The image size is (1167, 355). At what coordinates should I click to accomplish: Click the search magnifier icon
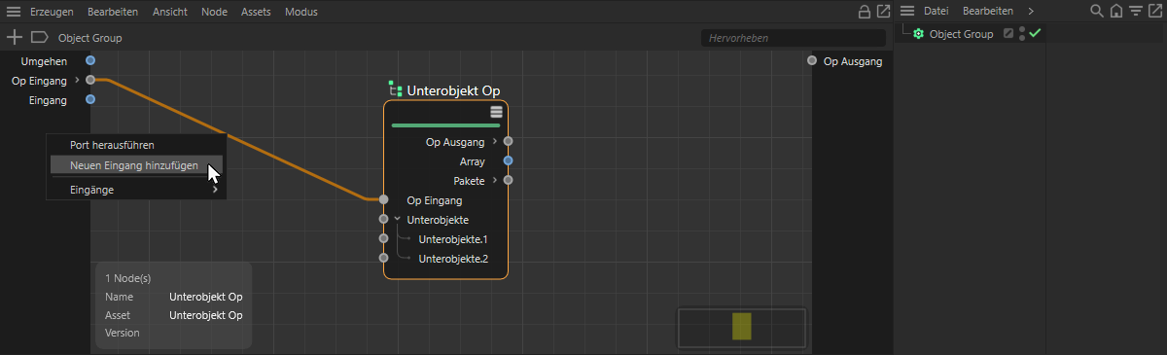[1097, 11]
